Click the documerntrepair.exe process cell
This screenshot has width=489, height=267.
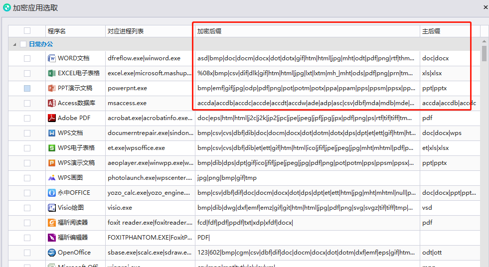click(x=151, y=133)
